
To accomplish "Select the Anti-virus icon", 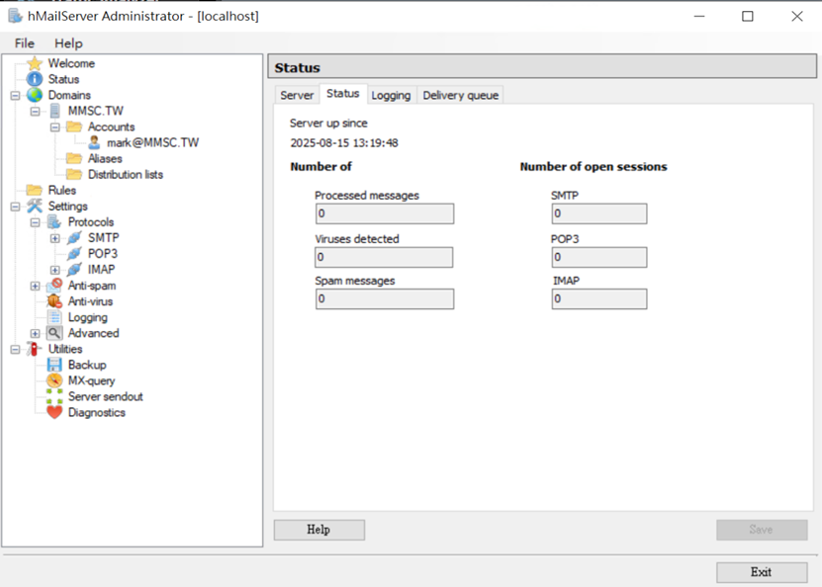I will click(53, 301).
